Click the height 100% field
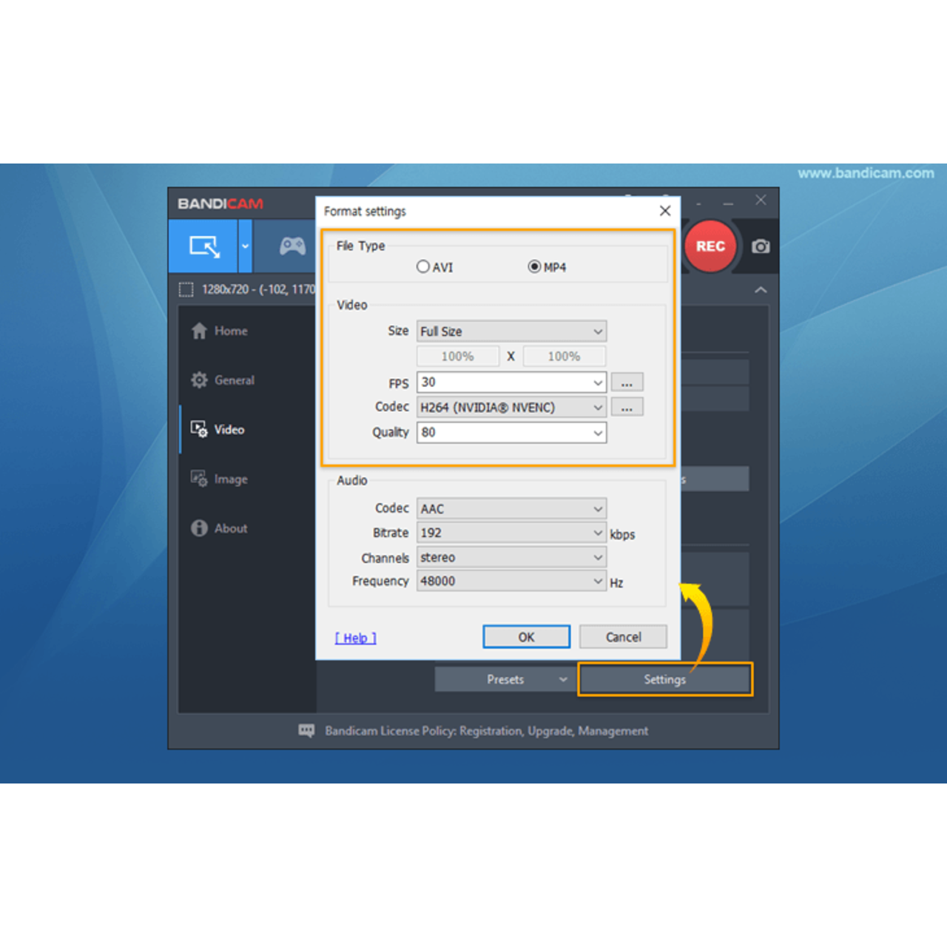Image resolution: width=947 pixels, height=947 pixels. pos(565,357)
